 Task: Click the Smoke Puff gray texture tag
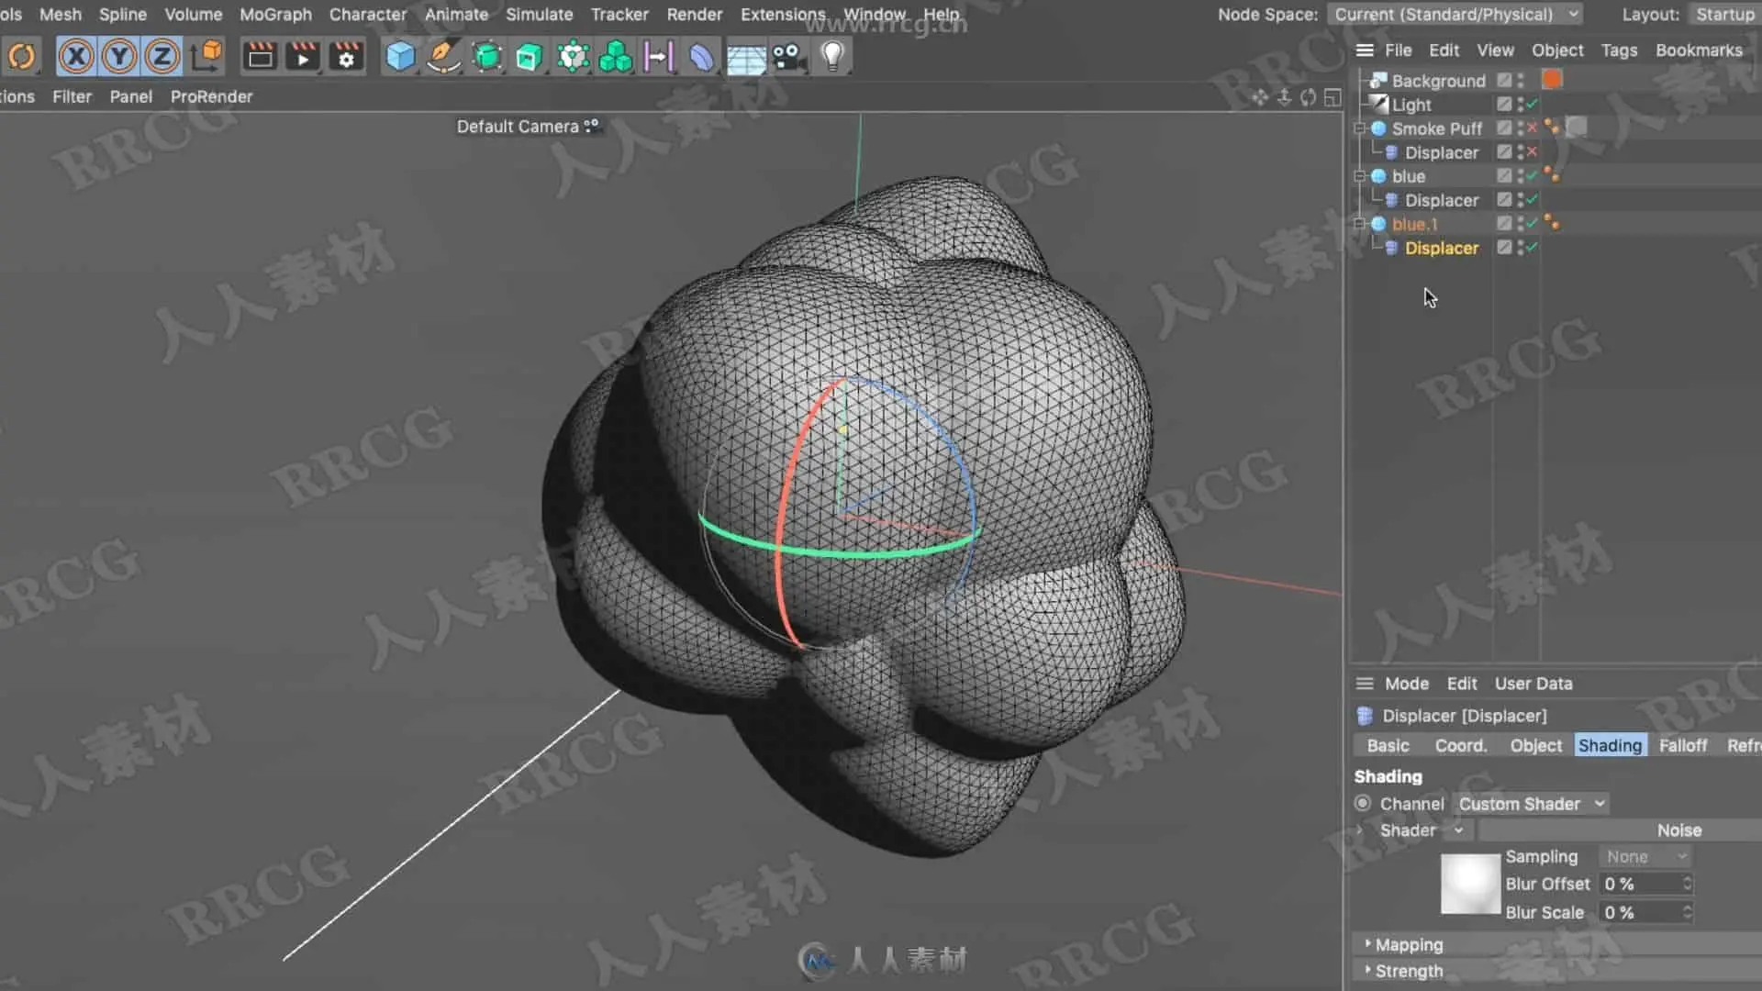point(1577,127)
